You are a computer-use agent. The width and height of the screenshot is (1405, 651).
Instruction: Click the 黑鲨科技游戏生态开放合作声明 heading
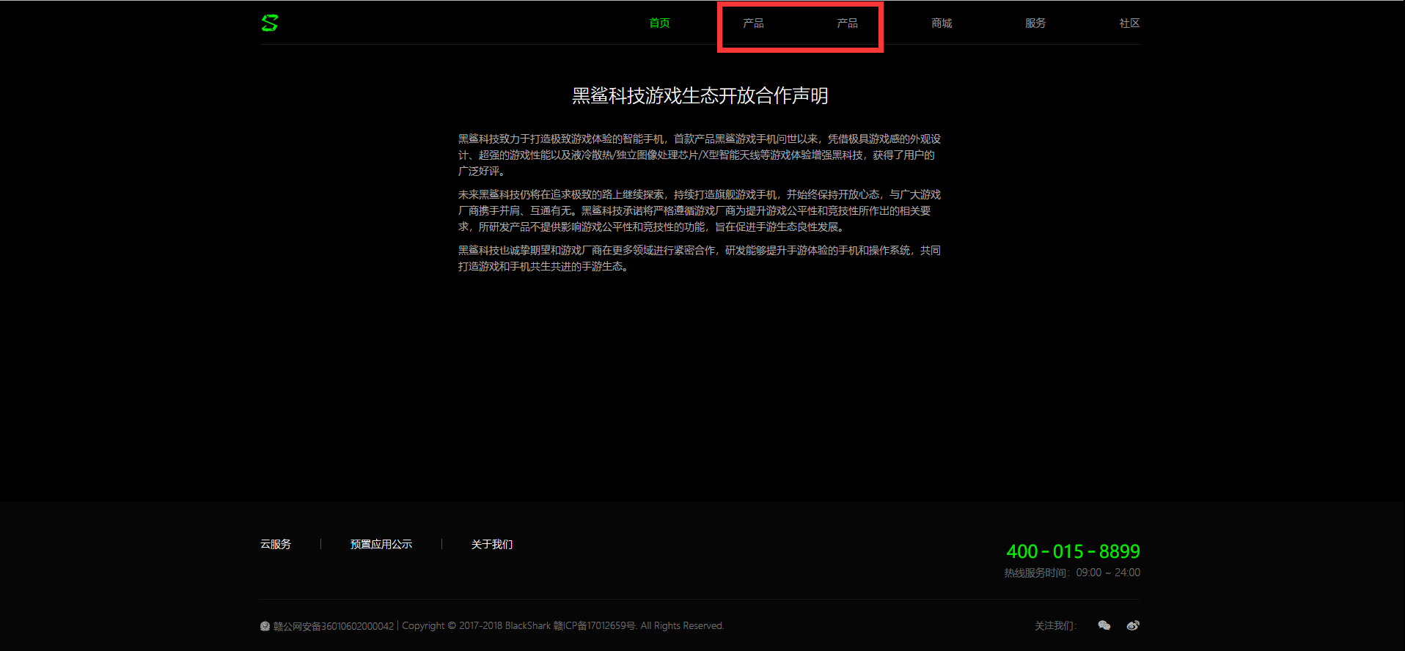[700, 96]
